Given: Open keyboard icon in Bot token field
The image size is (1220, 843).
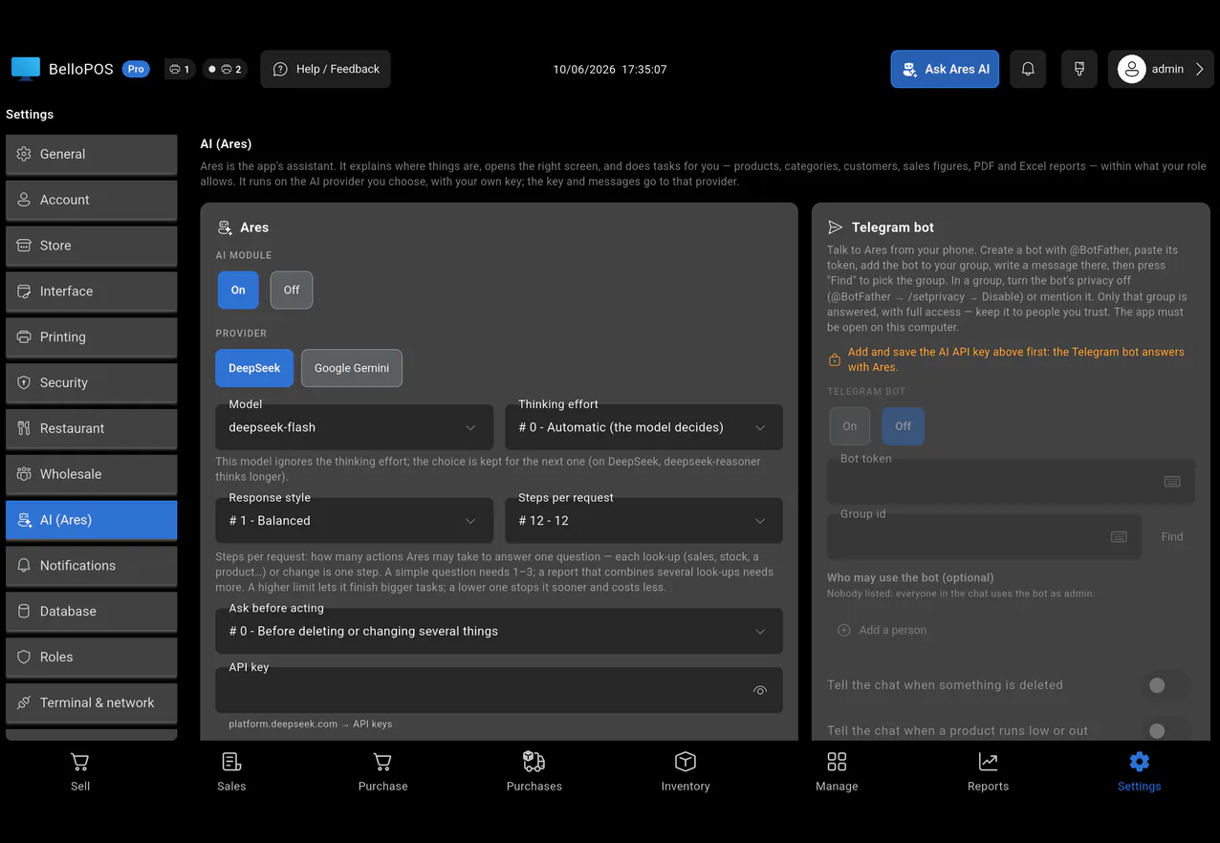Looking at the screenshot, I should [1172, 482].
